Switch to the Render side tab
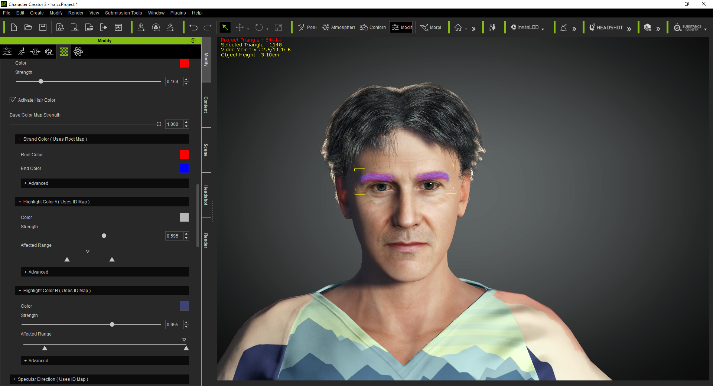Viewport: 713px width, 386px height. 206,241
